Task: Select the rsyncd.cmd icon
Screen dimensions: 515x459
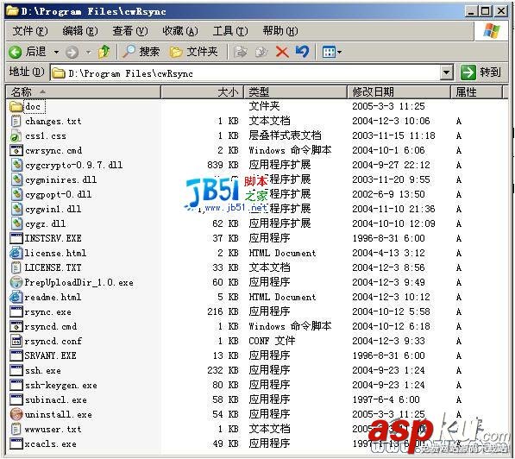Action: click(x=16, y=326)
